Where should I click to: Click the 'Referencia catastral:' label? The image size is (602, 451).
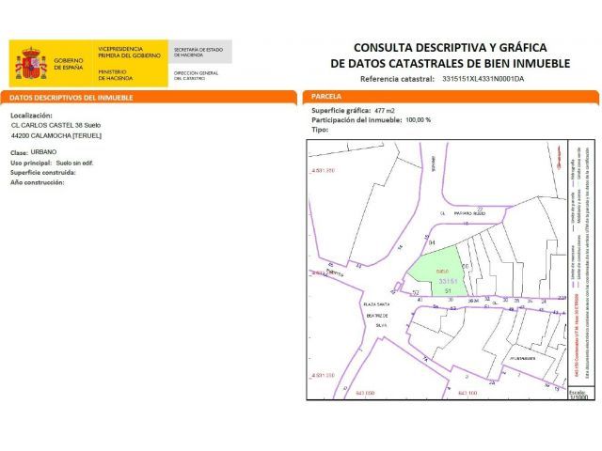pyautogui.click(x=397, y=79)
